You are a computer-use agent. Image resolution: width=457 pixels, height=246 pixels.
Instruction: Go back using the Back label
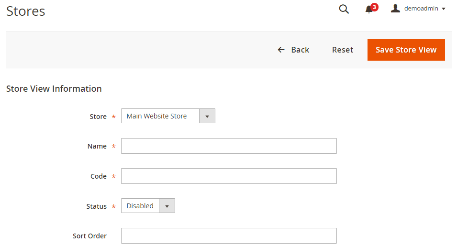point(300,50)
